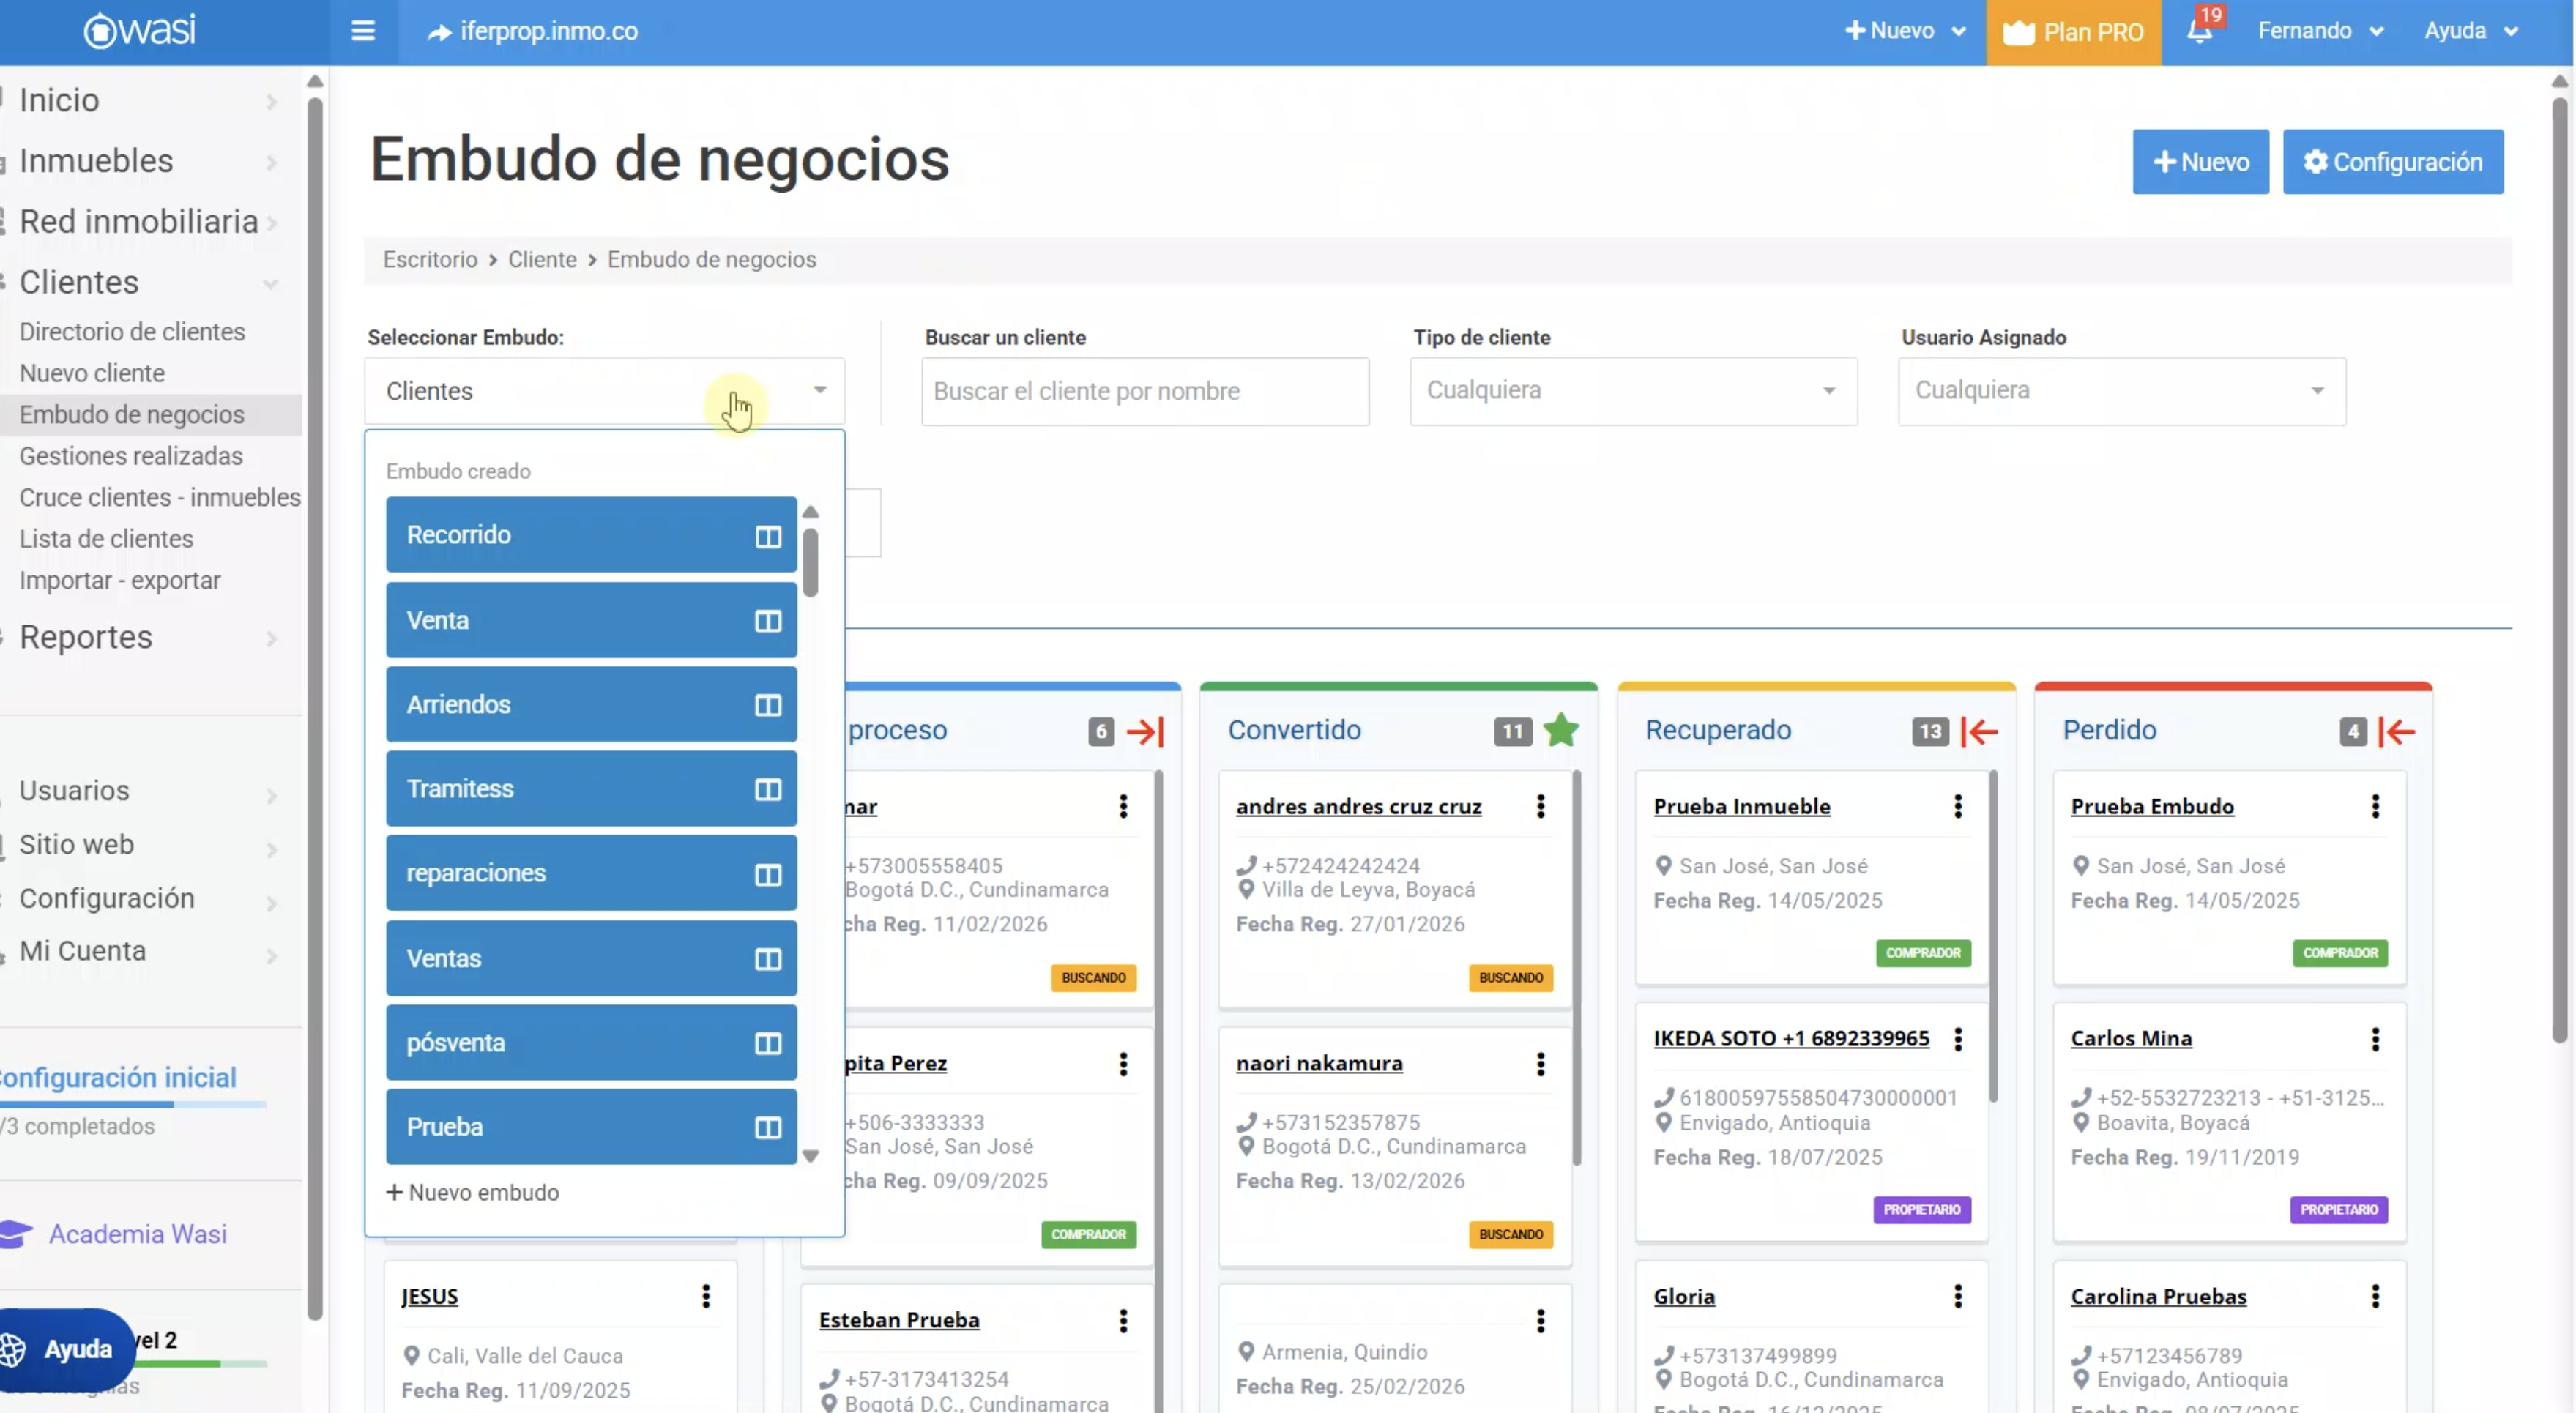Open the notifications bell icon

[2199, 31]
